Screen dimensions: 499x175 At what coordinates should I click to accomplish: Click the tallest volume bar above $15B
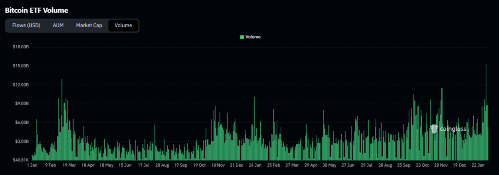click(x=486, y=112)
